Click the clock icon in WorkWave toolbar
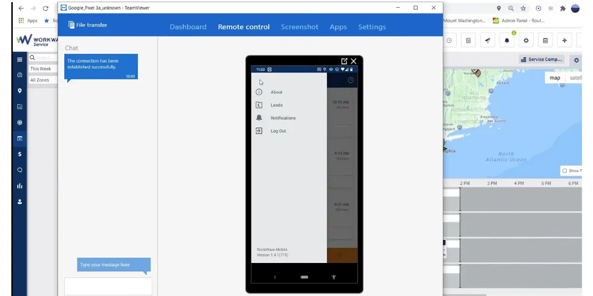This screenshot has width=593, height=296. point(449,40)
